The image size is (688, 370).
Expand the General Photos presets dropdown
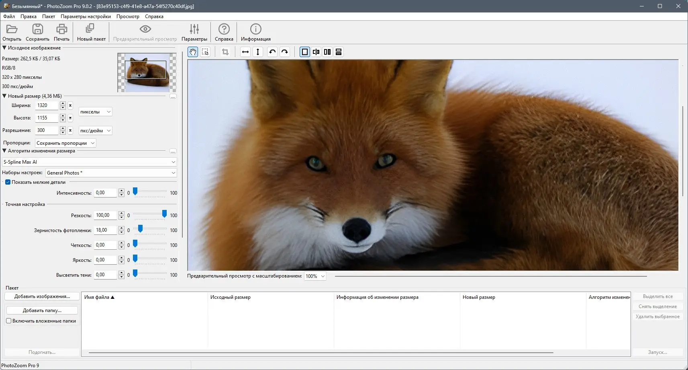(x=111, y=173)
